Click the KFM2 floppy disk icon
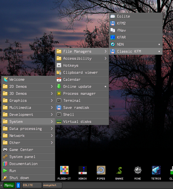Screen dimensions: 173x189 [113, 23]
